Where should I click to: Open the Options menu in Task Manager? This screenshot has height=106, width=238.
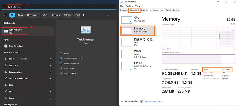(x=129, y=6)
